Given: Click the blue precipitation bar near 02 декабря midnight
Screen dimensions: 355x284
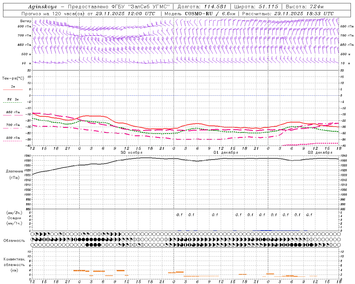Looking at the screenshot, I should coord(266,230).
